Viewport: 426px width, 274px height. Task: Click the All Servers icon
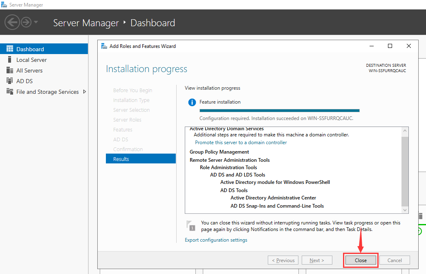pyautogui.click(x=10, y=70)
